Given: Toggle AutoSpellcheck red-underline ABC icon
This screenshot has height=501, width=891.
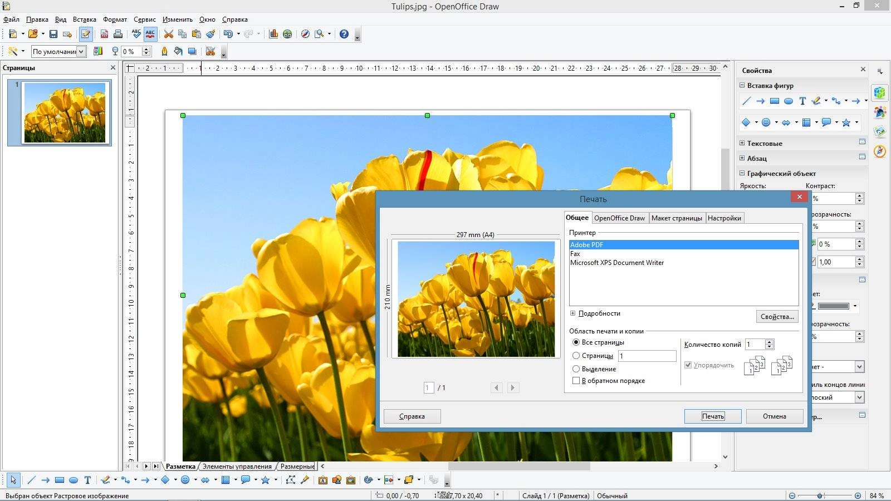Looking at the screenshot, I should tap(150, 34).
